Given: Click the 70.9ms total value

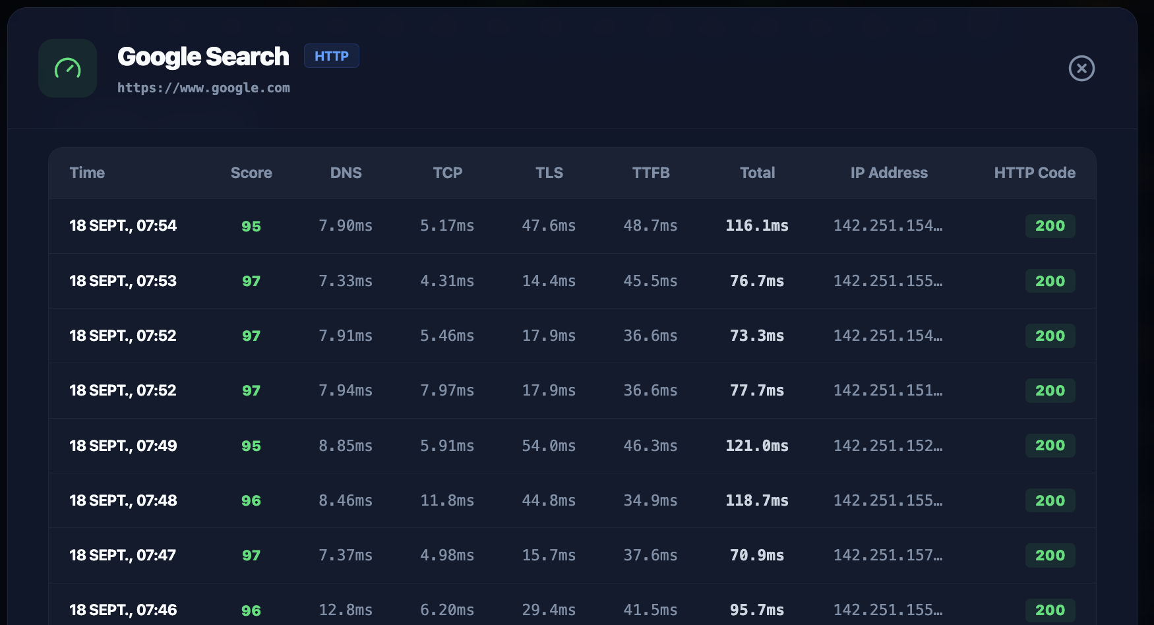Looking at the screenshot, I should click(757, 555).
